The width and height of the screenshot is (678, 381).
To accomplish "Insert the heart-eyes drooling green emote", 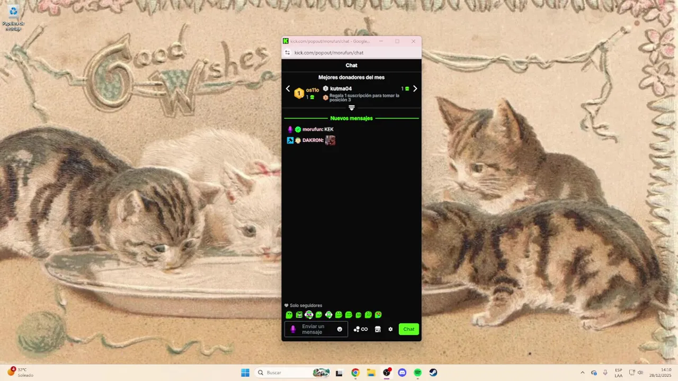I will click(x=378, y=315).
